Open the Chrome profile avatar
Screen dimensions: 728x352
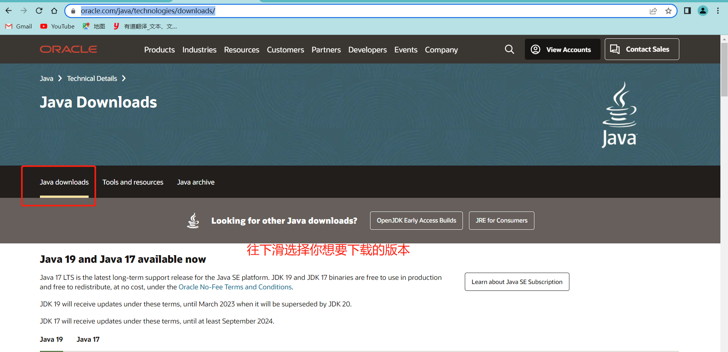pos(703,11)
